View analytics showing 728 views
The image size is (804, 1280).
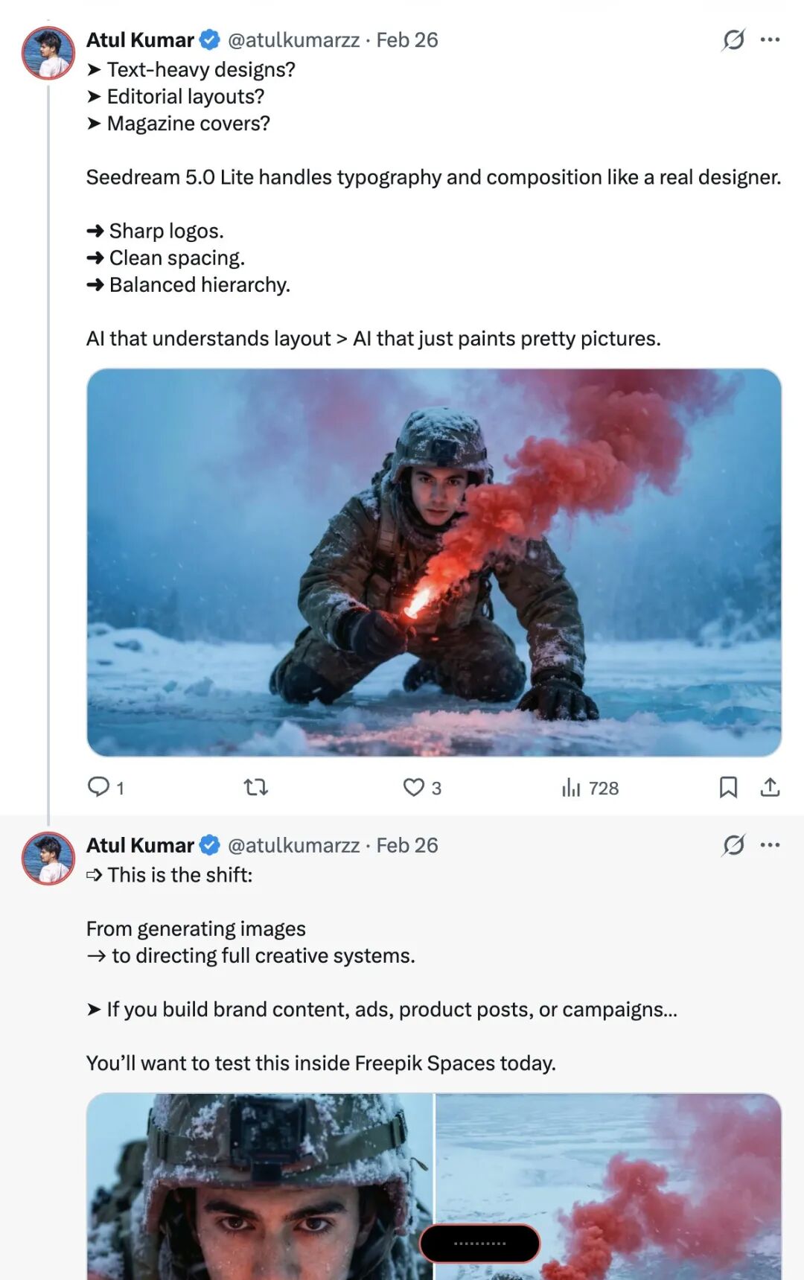[x=590, y=788]
